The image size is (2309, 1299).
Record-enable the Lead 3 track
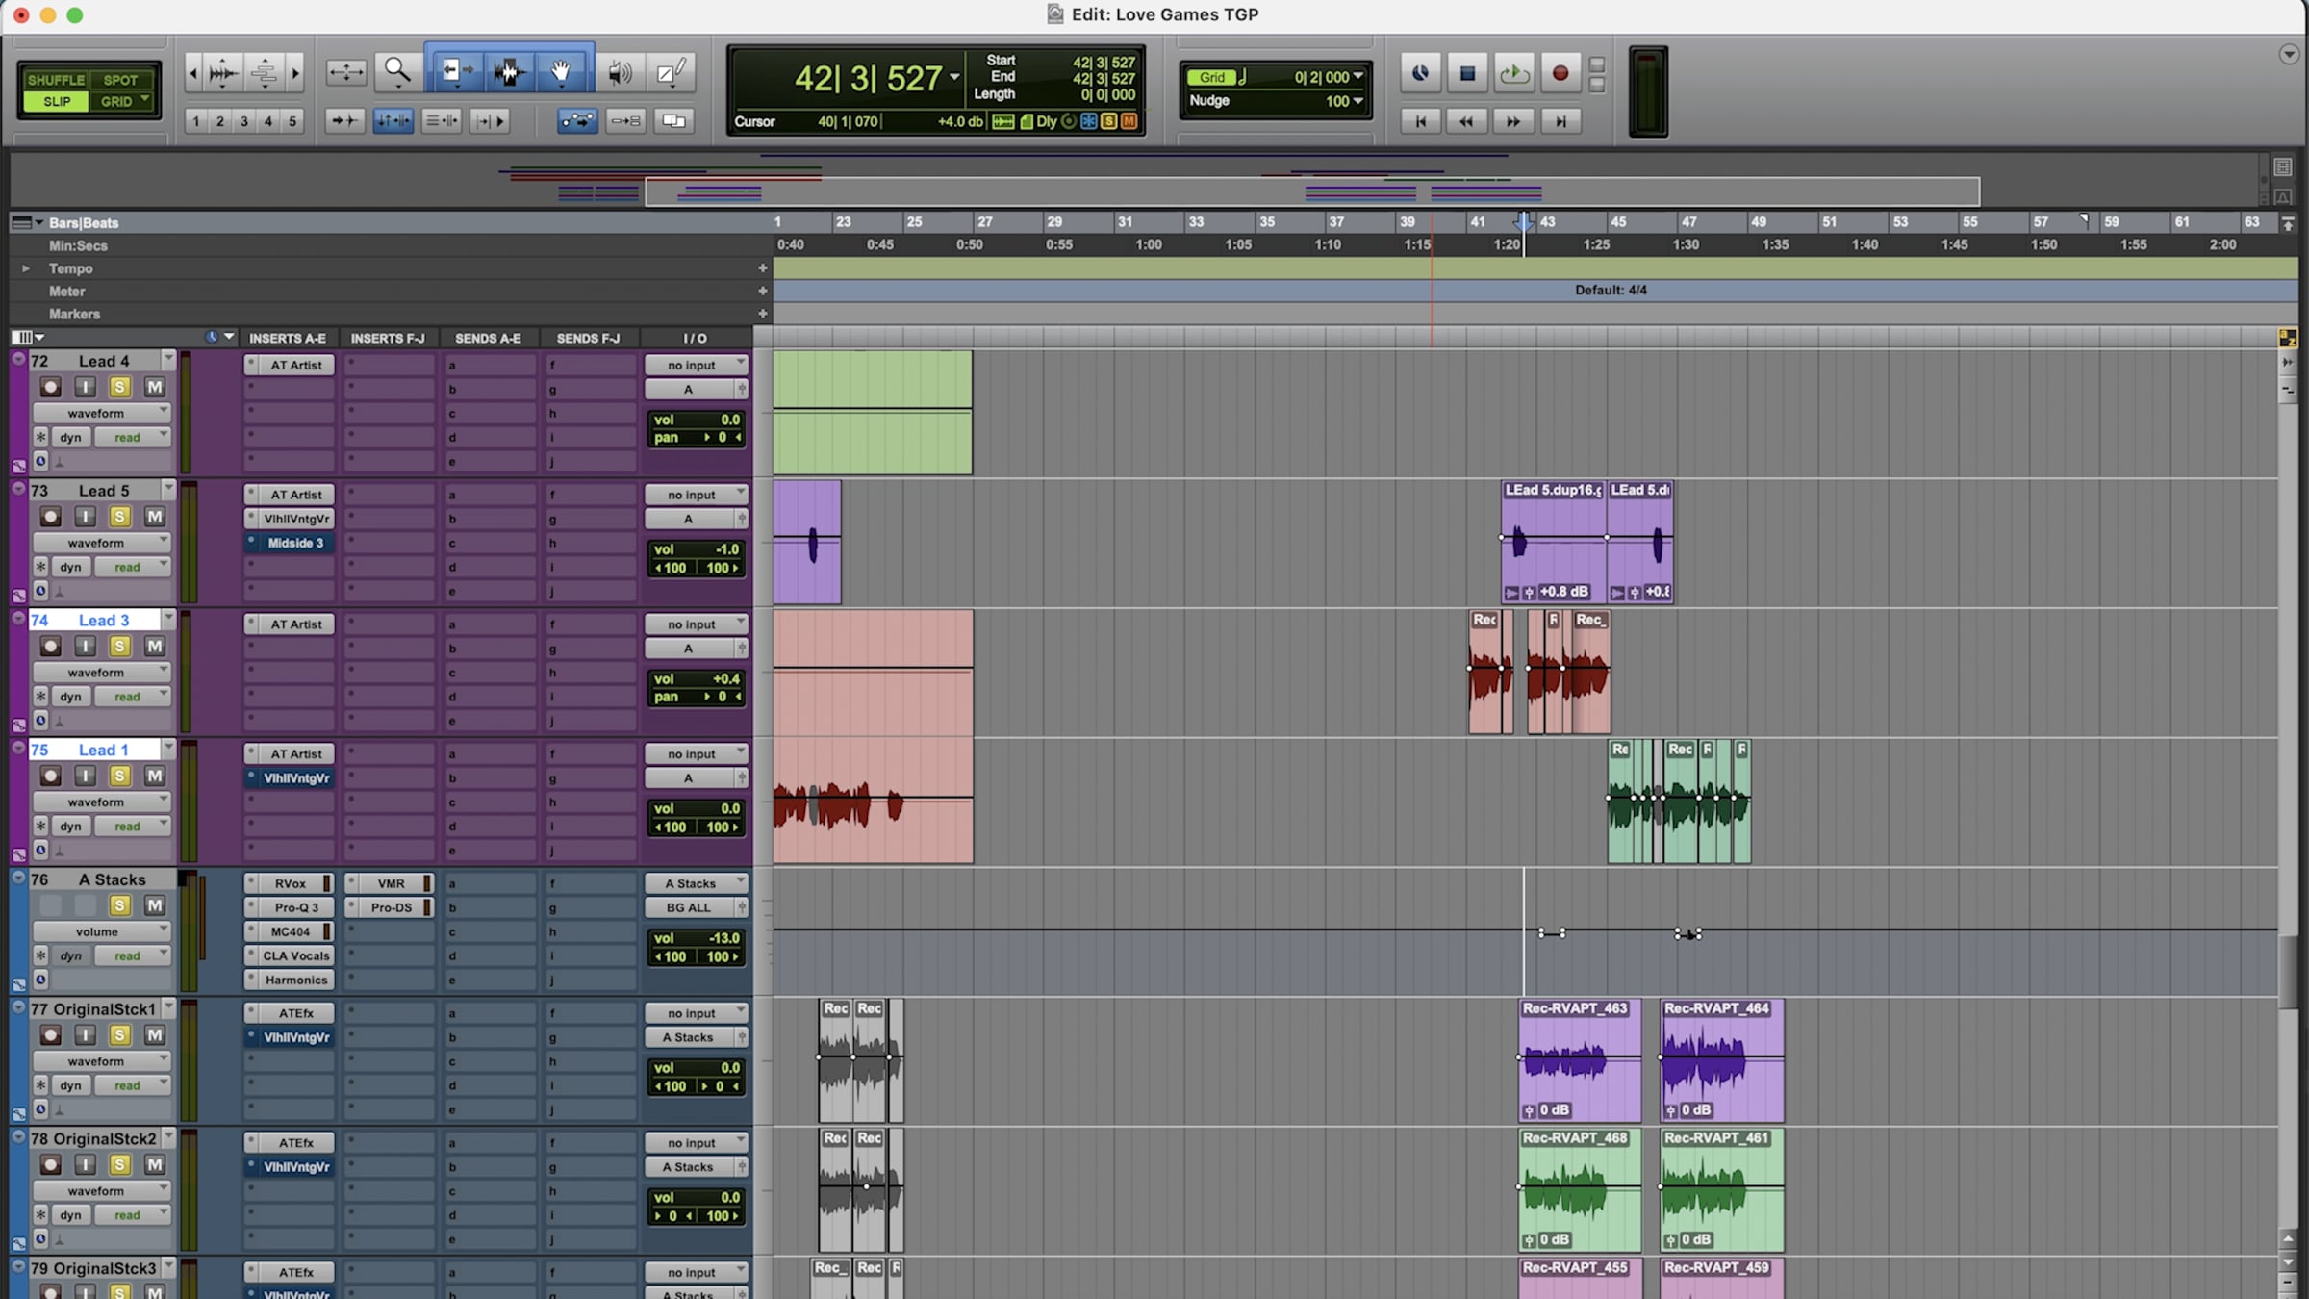point(50,646)
